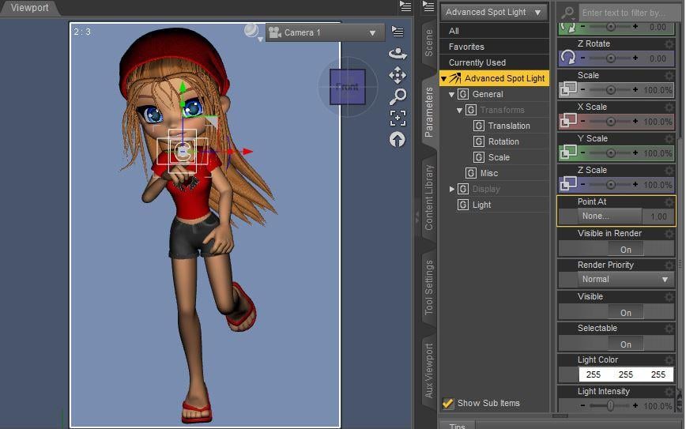The width and height of the screenshot is (686, 429).
Task: Show Currently Used parameters
Action: point(494,62)
